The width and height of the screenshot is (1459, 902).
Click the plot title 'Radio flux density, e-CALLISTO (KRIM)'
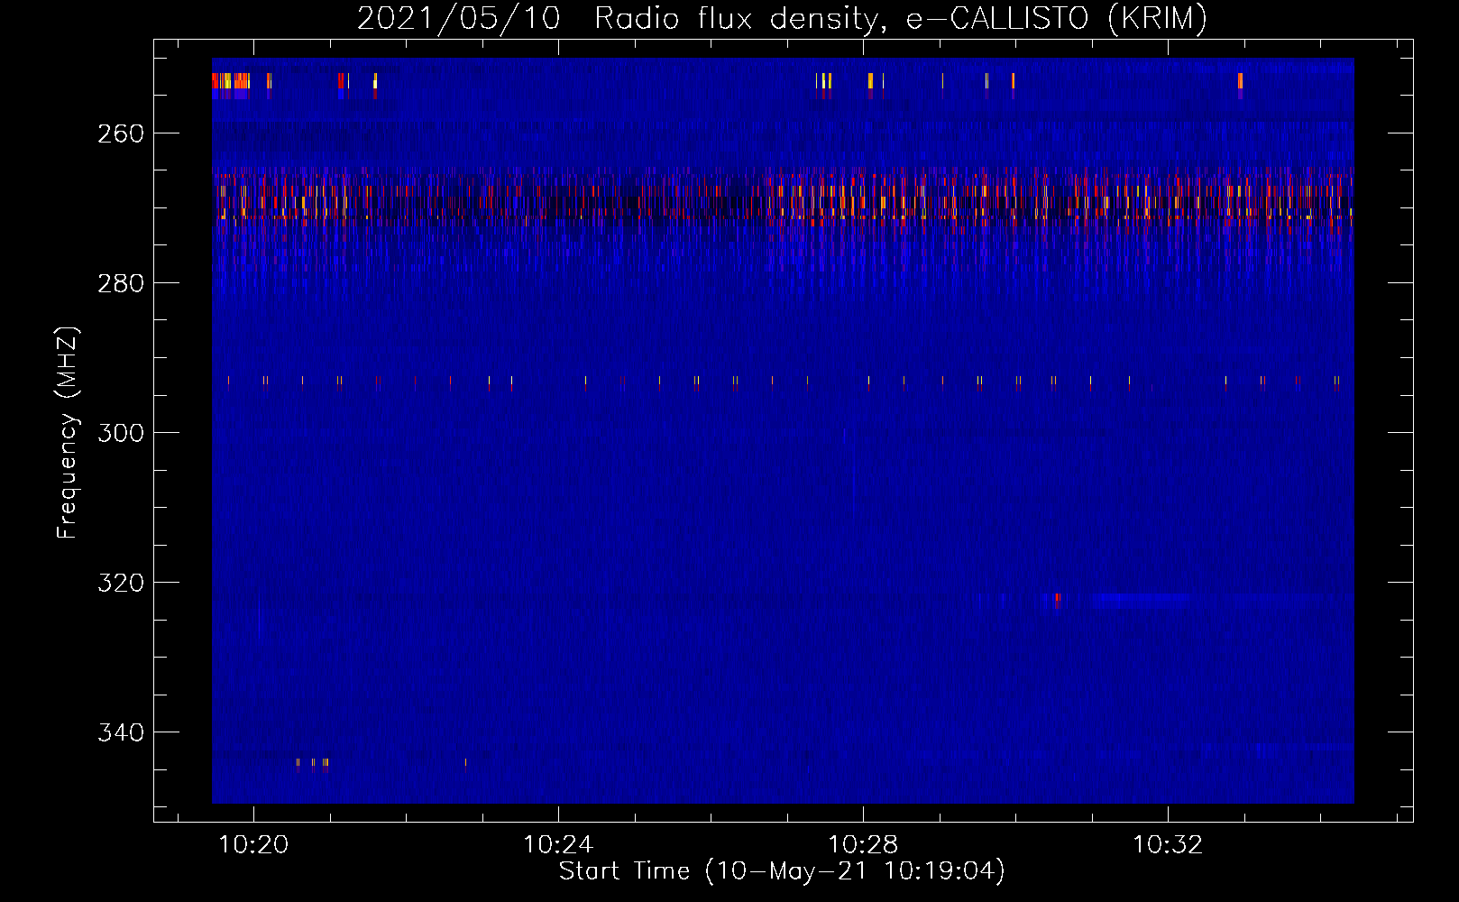click(901, 19)
